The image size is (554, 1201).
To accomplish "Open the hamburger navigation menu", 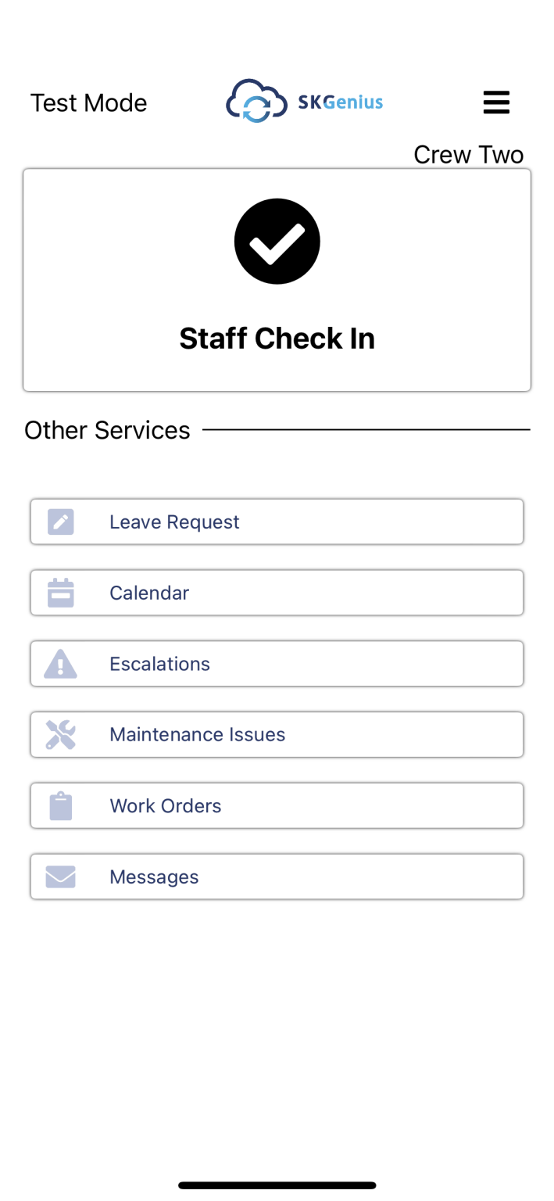I will click(x=496, y=102).
